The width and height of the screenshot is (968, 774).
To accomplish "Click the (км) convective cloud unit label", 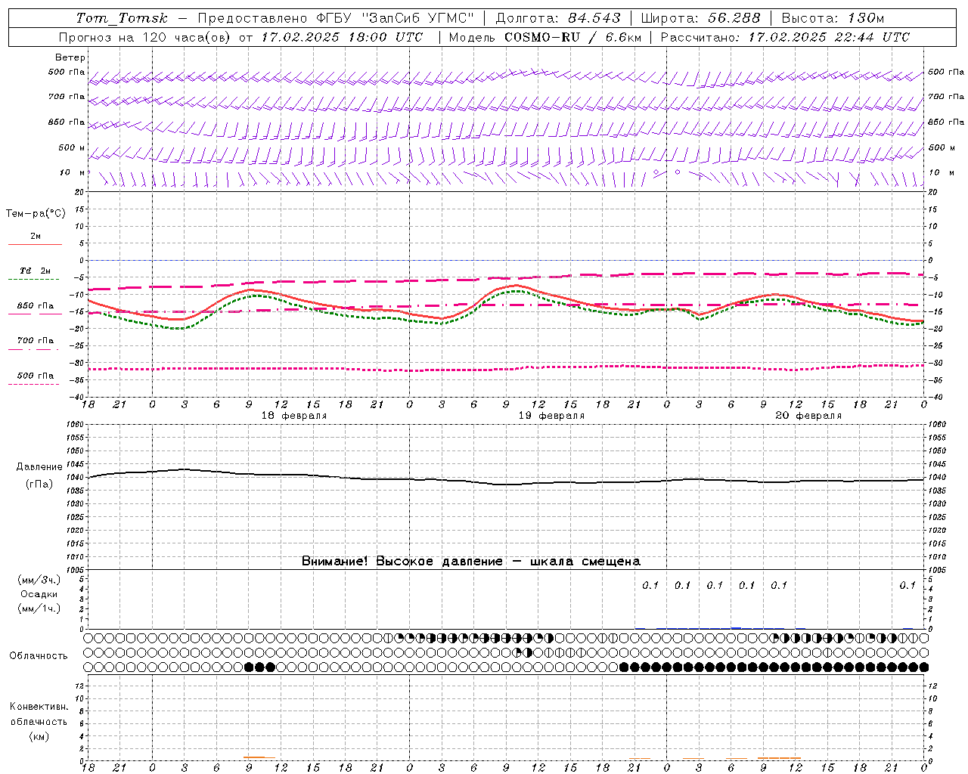I will coord(39,736).
